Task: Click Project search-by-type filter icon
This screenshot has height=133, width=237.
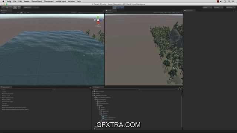Action: [x=178, y=89]
